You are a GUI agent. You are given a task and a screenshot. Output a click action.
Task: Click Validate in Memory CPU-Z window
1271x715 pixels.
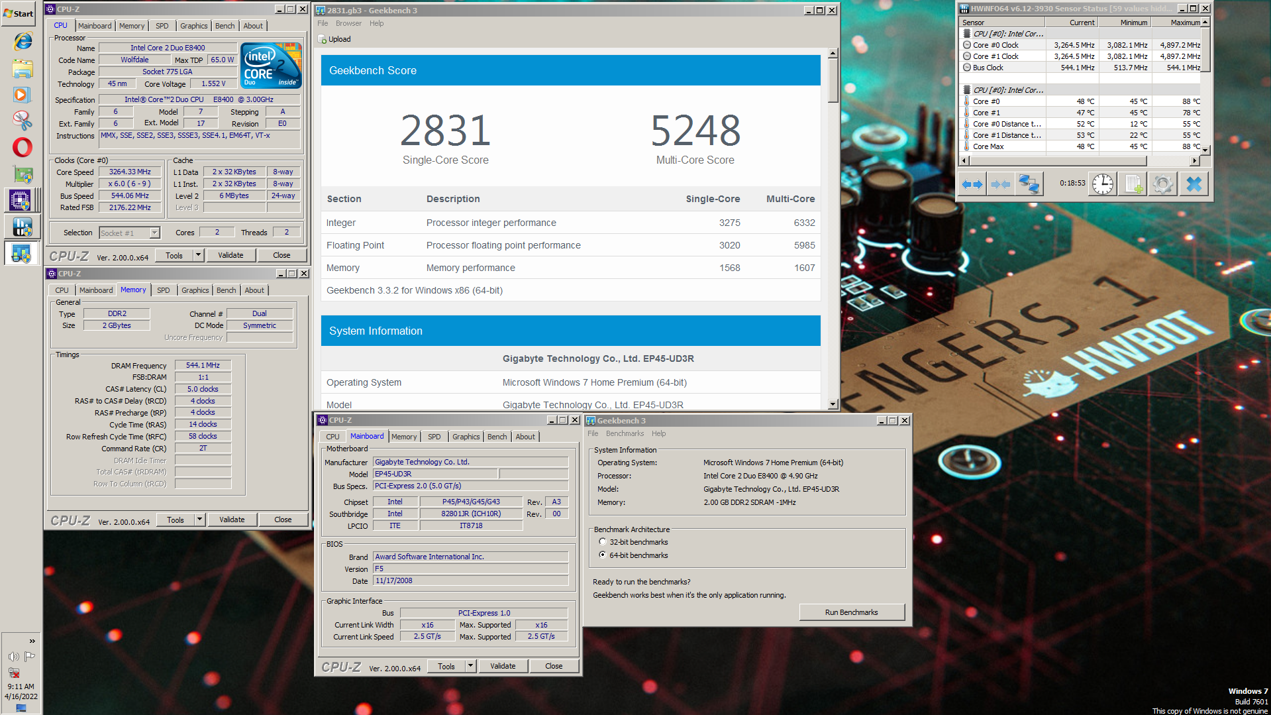[x=232, y=520]
